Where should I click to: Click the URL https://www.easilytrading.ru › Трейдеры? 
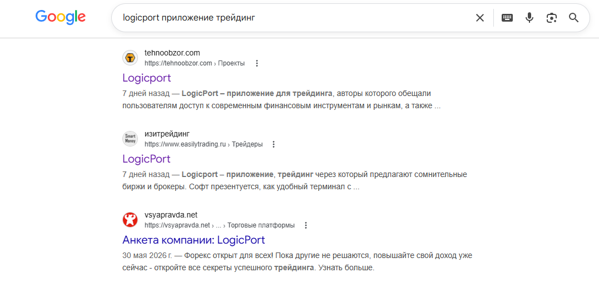[204, 144]
